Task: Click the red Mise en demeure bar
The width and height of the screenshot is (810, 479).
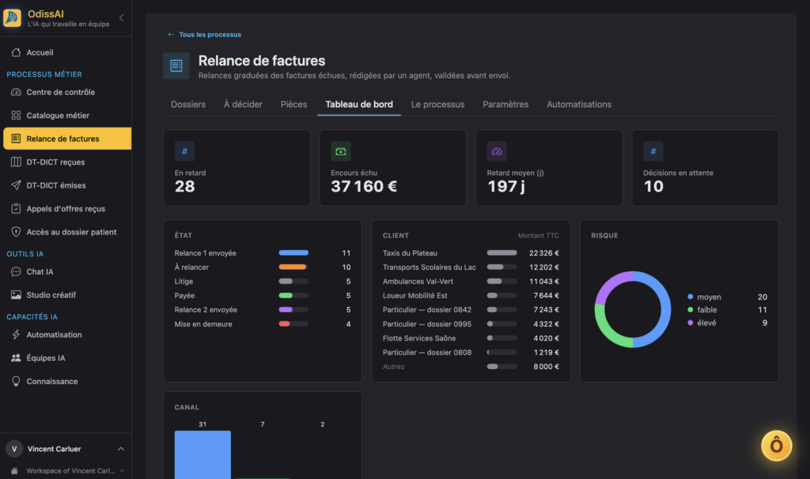Action: [284, 324]
